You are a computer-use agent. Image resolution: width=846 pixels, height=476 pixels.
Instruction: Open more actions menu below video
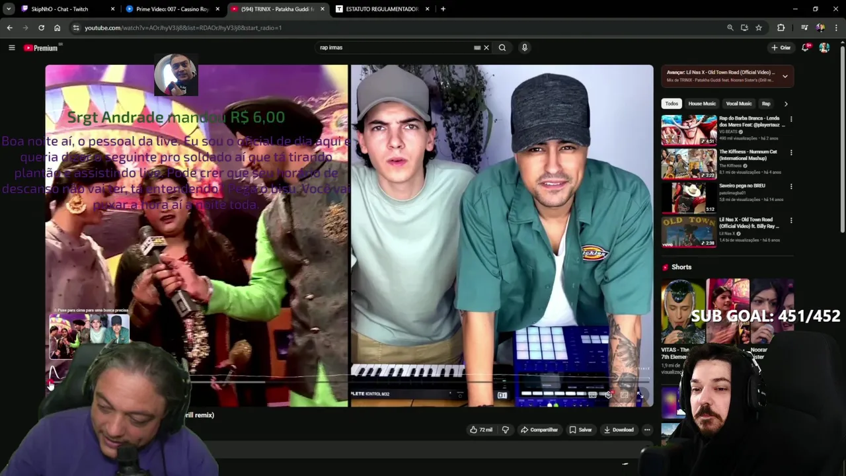pos(647,430)
